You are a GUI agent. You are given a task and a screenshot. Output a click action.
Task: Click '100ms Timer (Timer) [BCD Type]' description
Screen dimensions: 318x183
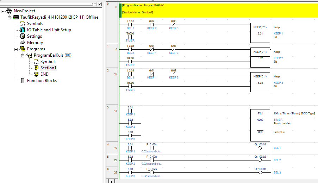coord(294,113)
